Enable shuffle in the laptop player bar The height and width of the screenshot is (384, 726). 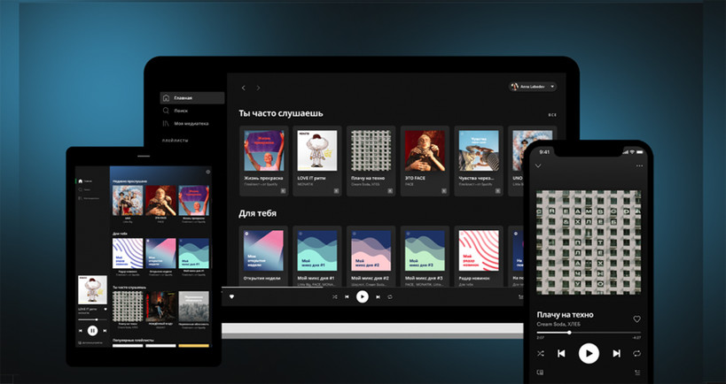point(335,297)
